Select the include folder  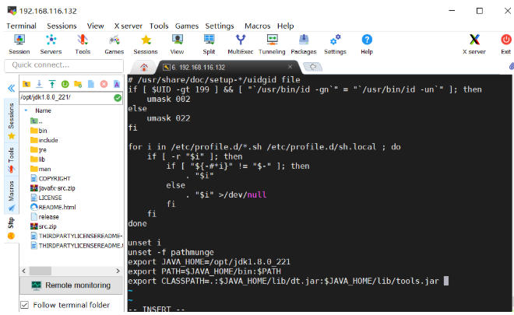tap(44, 140)
